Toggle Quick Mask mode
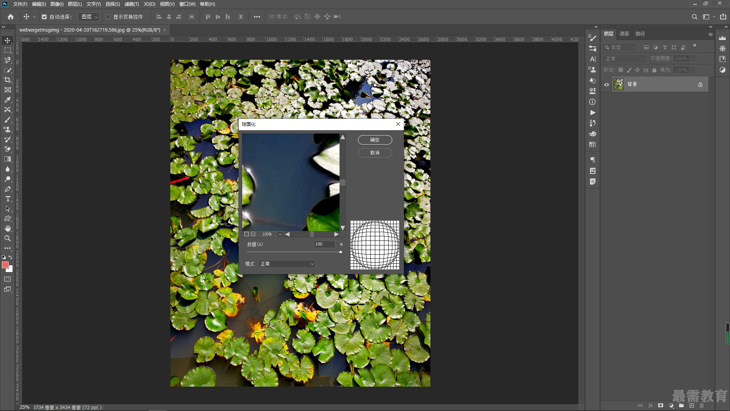 click(x=8, y=279)
